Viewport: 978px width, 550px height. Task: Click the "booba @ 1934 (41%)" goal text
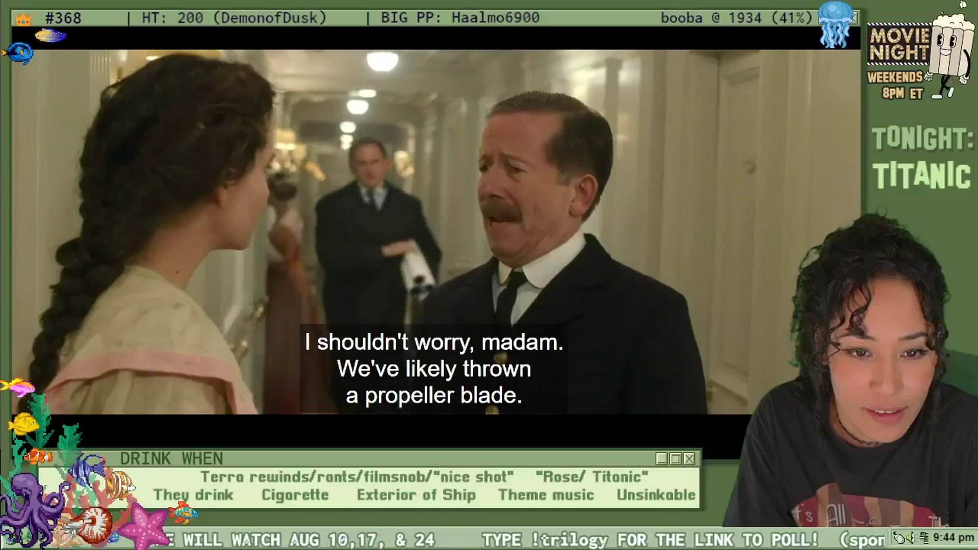(736, 18)
